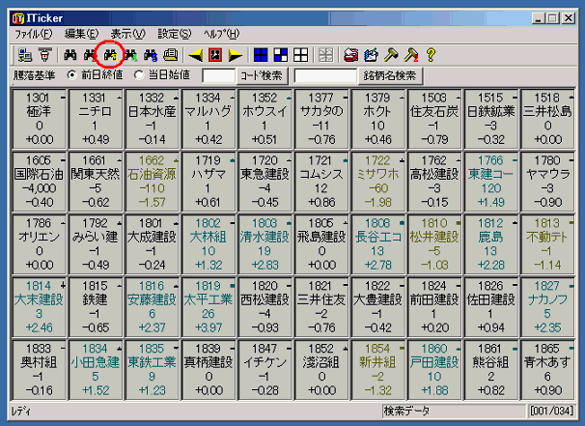Click the blue notepad with pencil icon

click(371, 55)
